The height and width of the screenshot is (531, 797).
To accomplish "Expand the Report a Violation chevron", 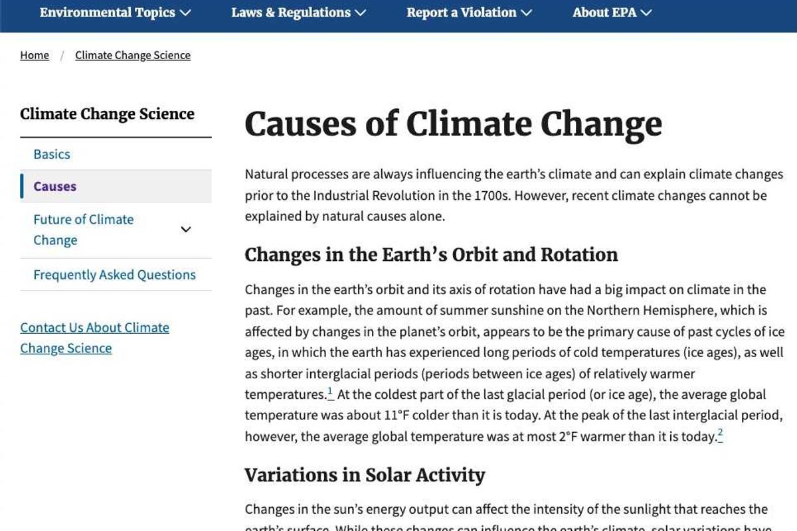I will tap(528, 12).
